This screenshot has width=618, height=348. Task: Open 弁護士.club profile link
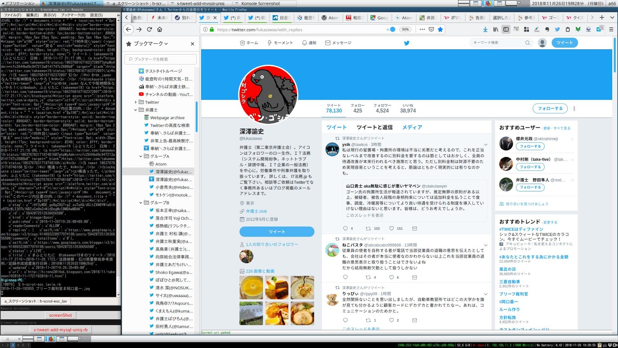tap(256, 211)
